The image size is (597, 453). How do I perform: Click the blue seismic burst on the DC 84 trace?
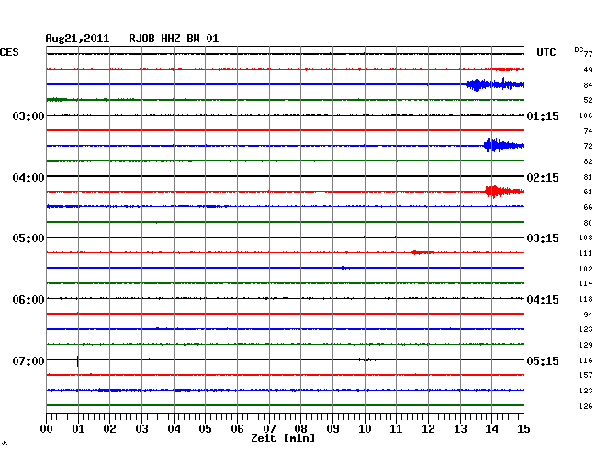coord(494,84)
